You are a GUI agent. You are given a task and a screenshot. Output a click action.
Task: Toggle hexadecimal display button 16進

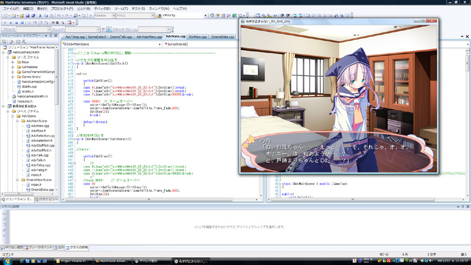click(x=55, y=22)
